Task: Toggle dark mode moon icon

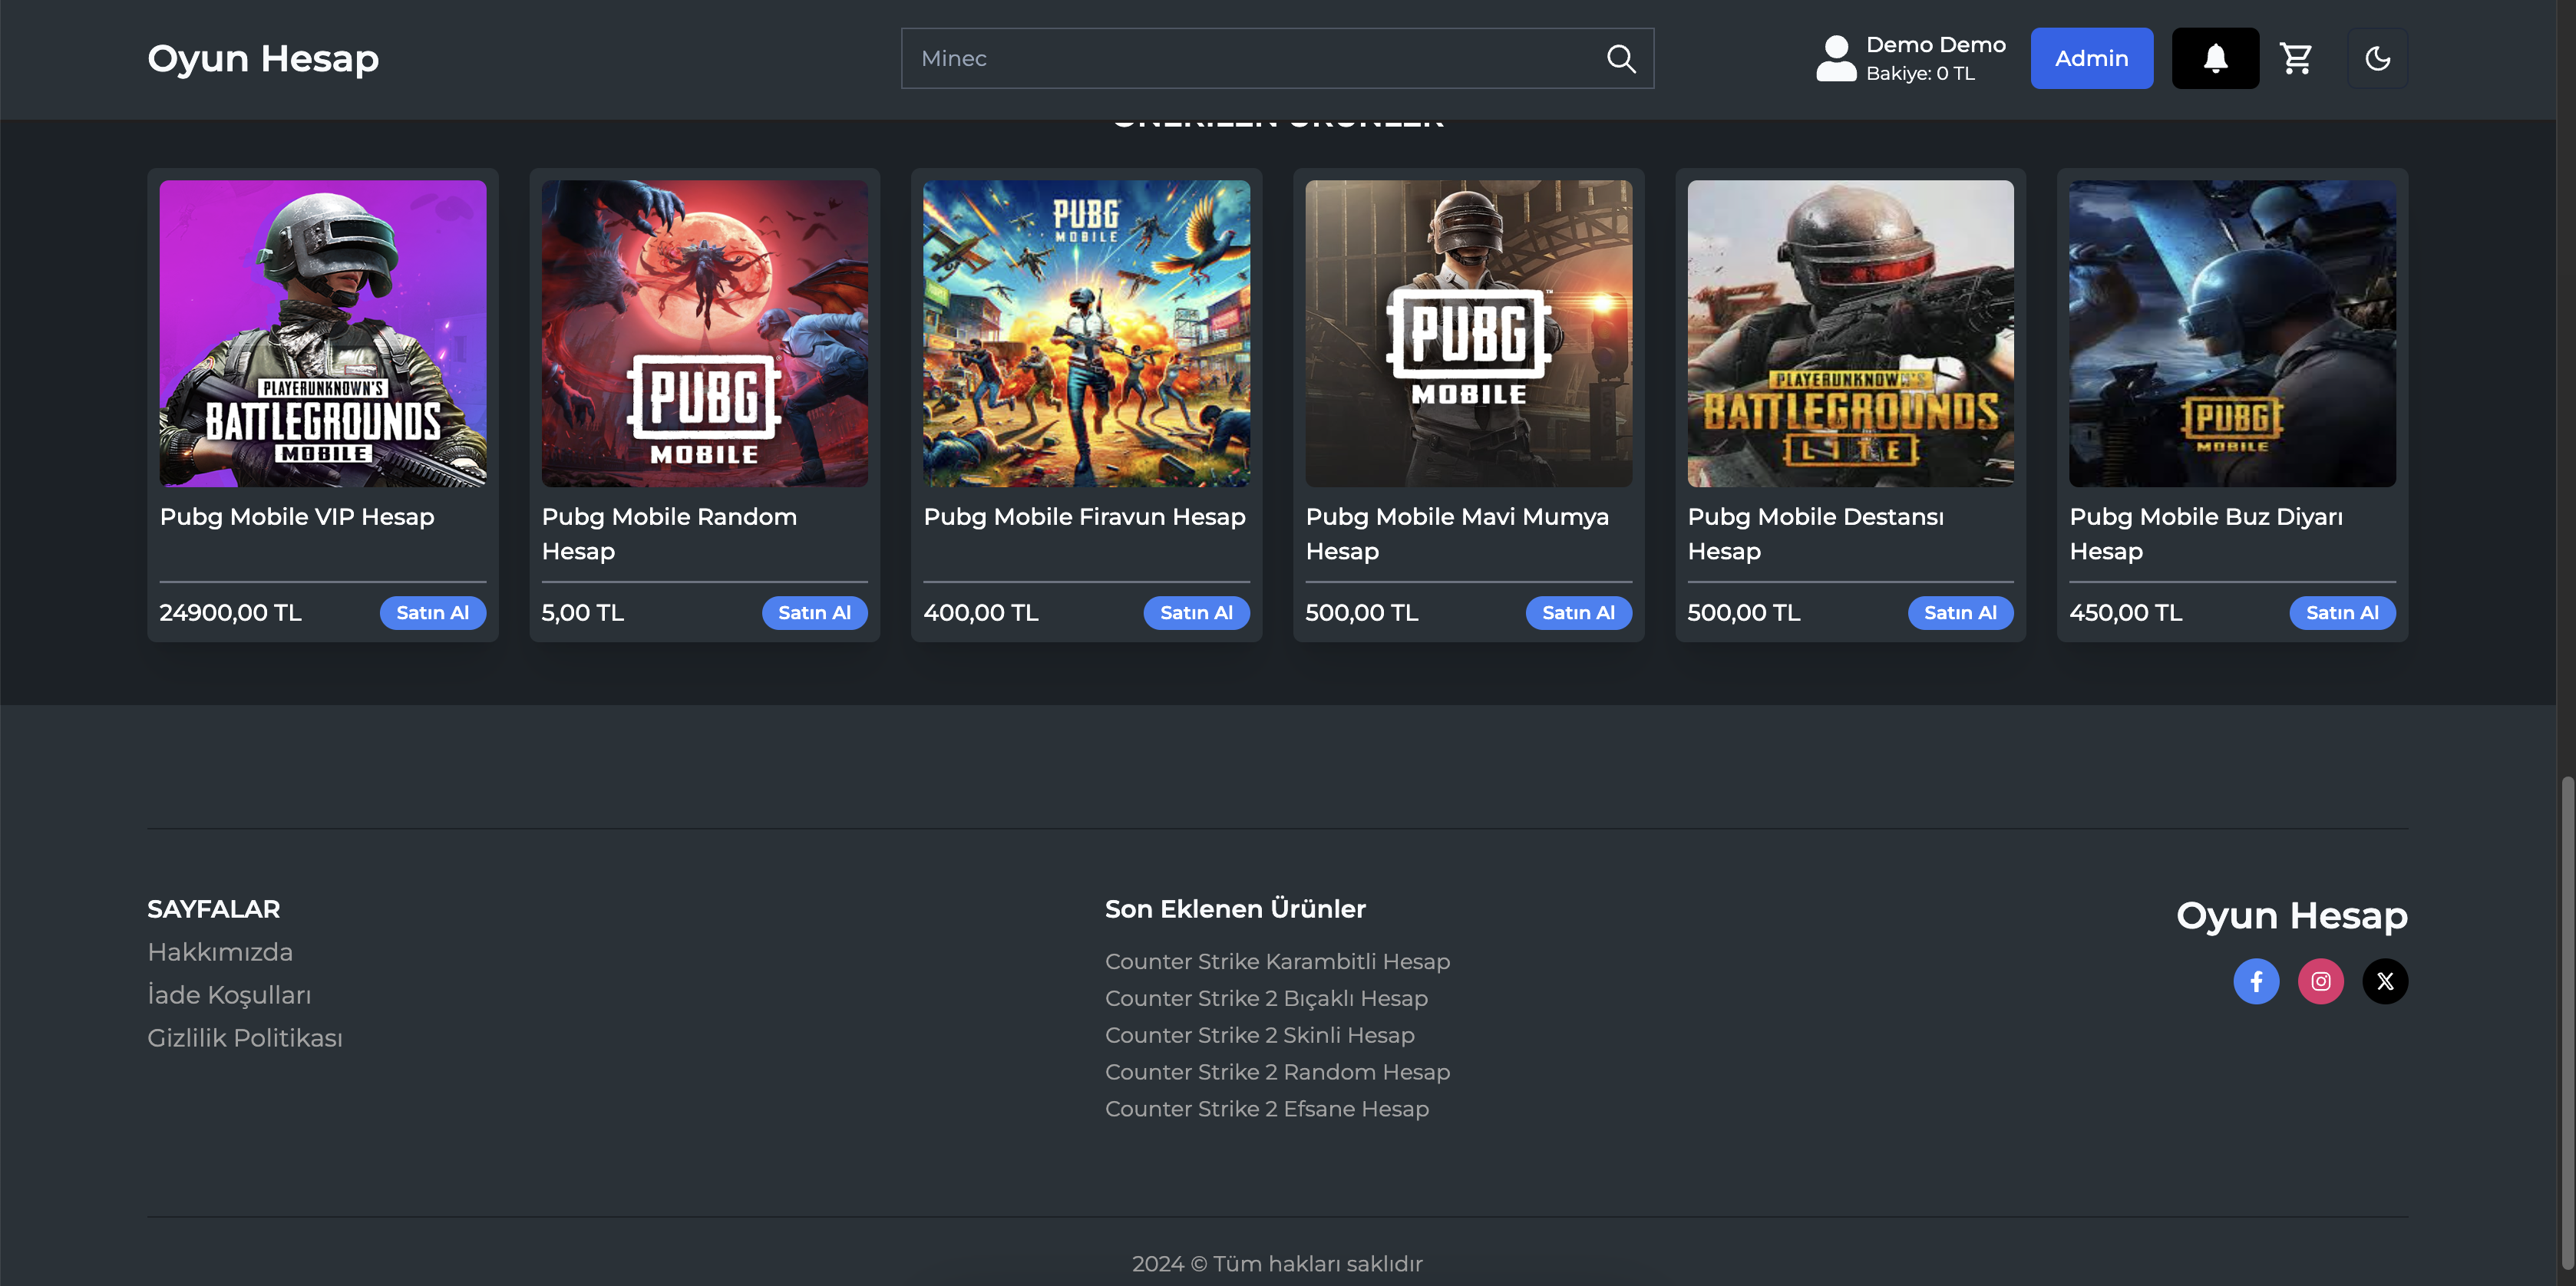Action: 2377,58
